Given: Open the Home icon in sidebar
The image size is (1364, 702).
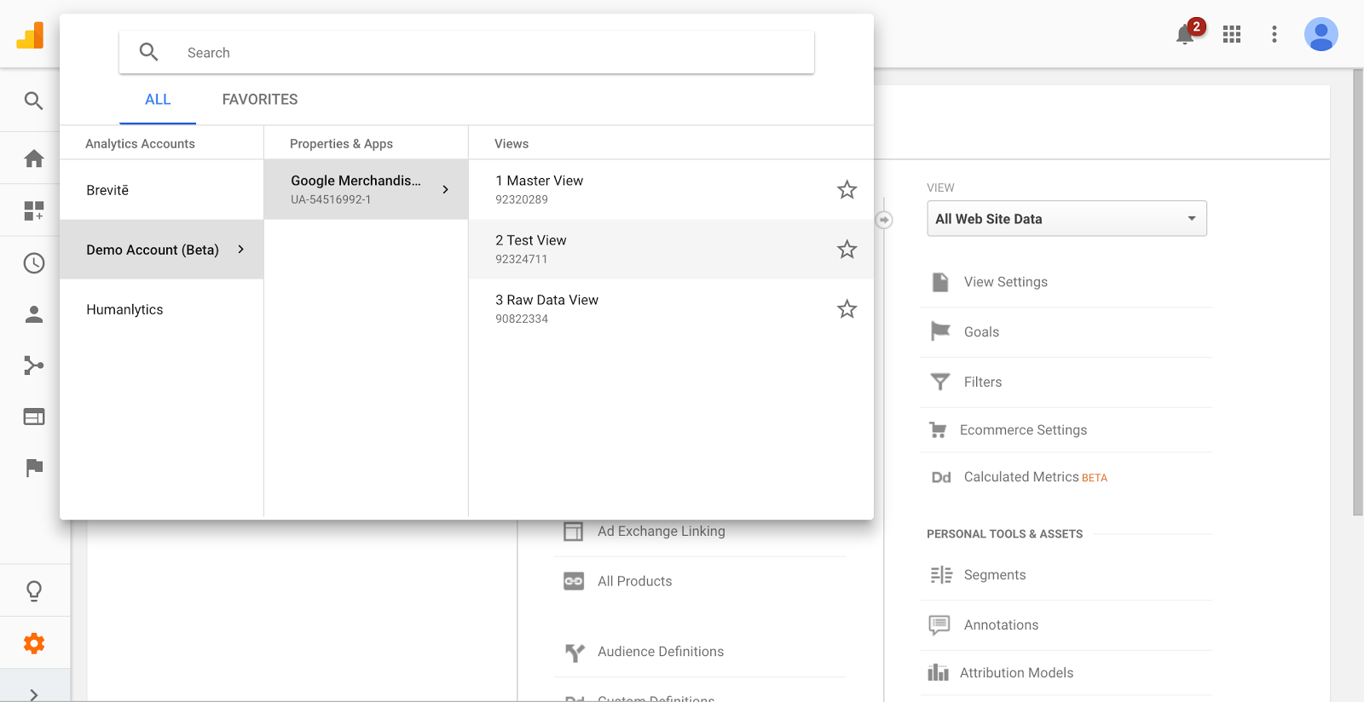Looking at the screenshot, I should (34, 158).
